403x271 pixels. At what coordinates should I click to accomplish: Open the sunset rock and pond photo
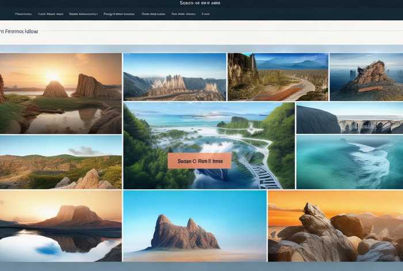coord(60,93)
